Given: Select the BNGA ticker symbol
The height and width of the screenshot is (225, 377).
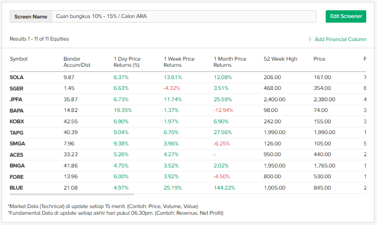Looking at the screenshot, I should pos(16,165).
